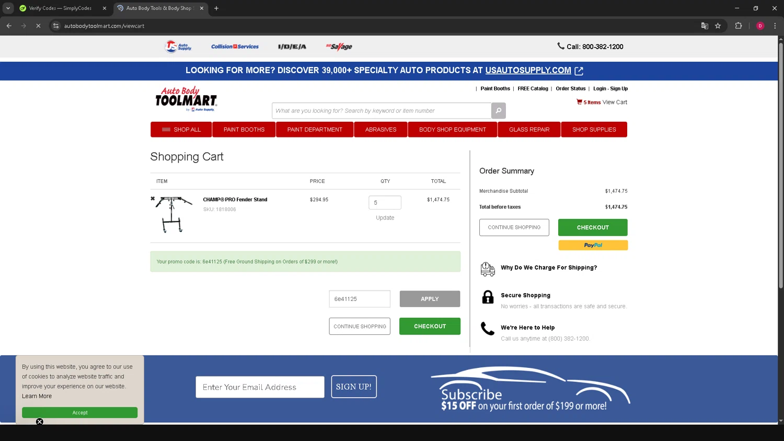Open Paint Booths top link

click(x=495, y=89)
